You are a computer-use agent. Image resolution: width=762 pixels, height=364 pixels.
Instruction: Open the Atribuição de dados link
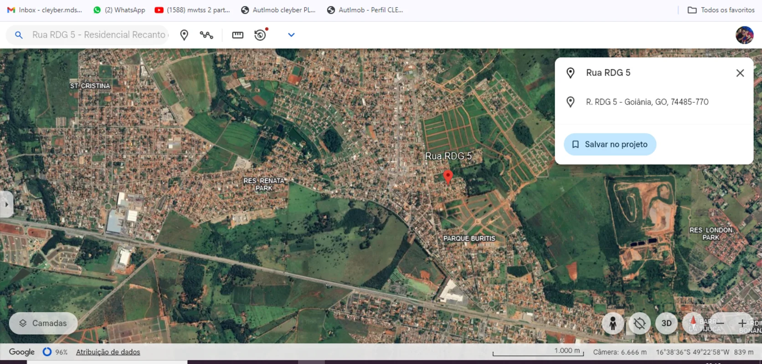[108, 352]
